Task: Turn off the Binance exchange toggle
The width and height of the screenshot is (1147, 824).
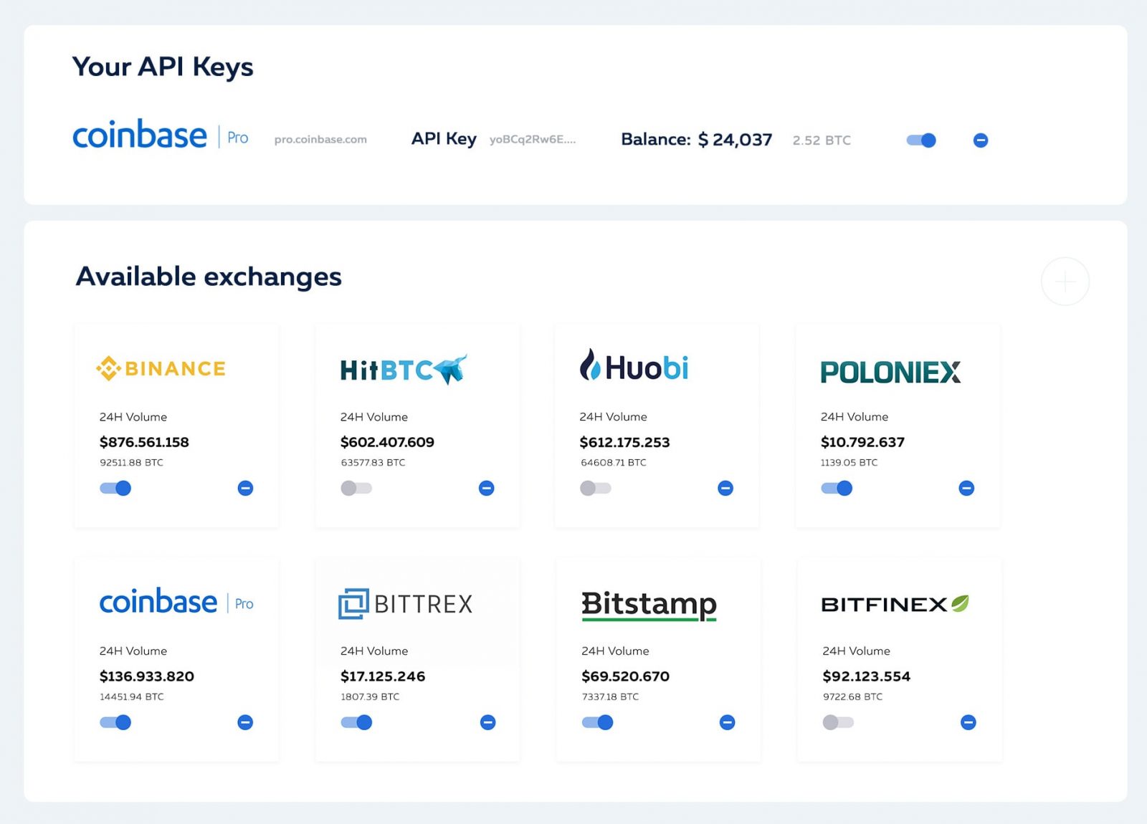Action: (x=115, y=489)
